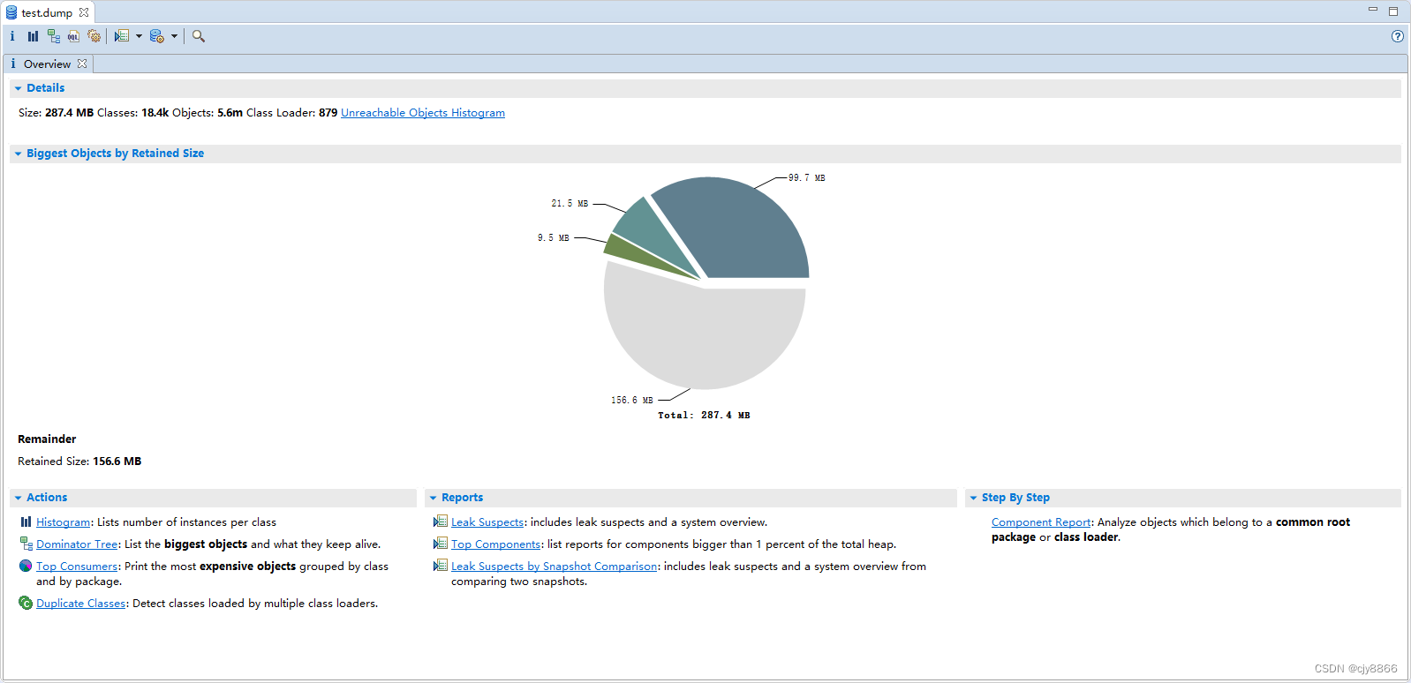Screen dimensions: 1411x683
Task: Click the Leak Suspects report icon
Action: (x=441, y=522)
